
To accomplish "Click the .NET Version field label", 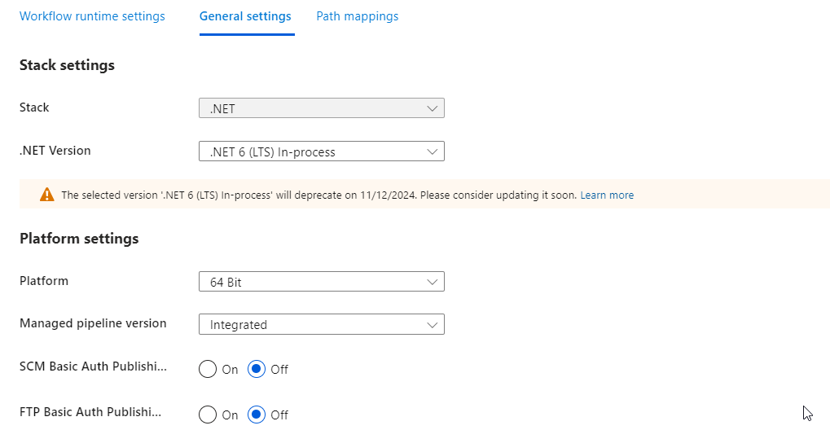I will pyautogui.click(x=55, y=151).
